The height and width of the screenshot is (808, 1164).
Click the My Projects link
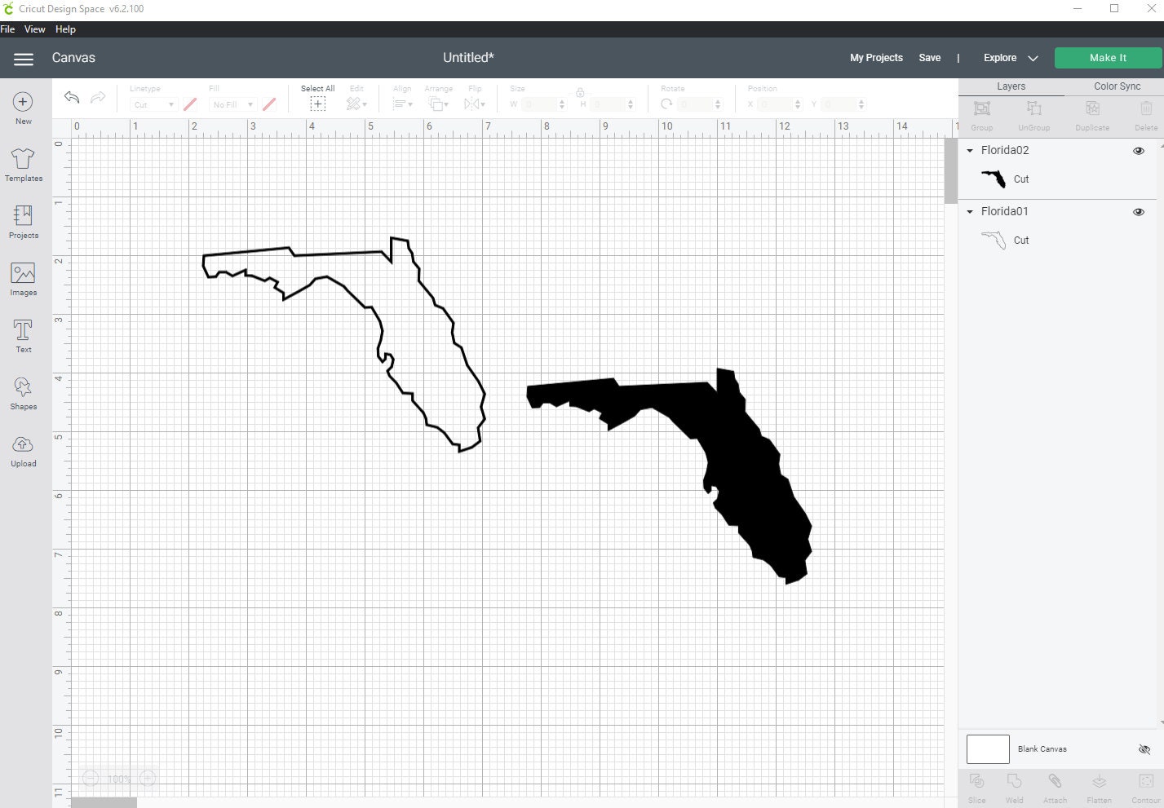pyautogui.click(x=876, y=57)
